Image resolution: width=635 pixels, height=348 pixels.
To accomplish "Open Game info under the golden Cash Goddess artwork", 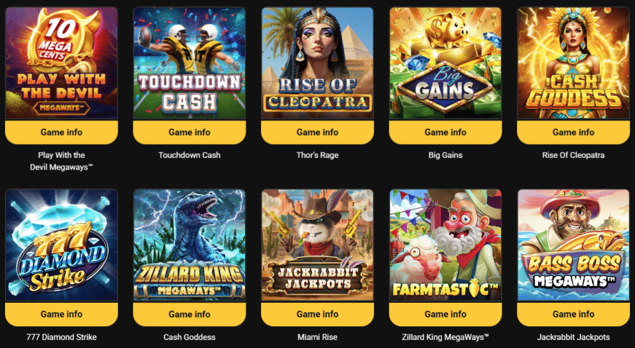I will click(x=574, y=132).
